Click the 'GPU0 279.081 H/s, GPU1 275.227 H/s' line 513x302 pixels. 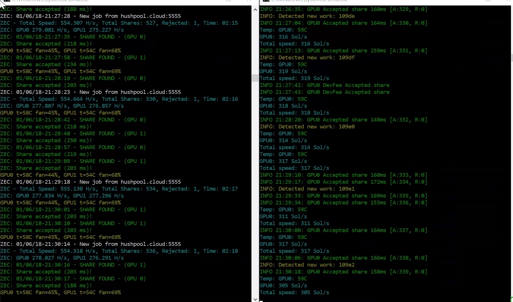click(62, 30)
